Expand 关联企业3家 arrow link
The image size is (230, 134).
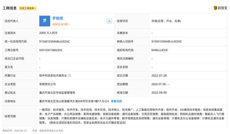[x=61, y=24]
